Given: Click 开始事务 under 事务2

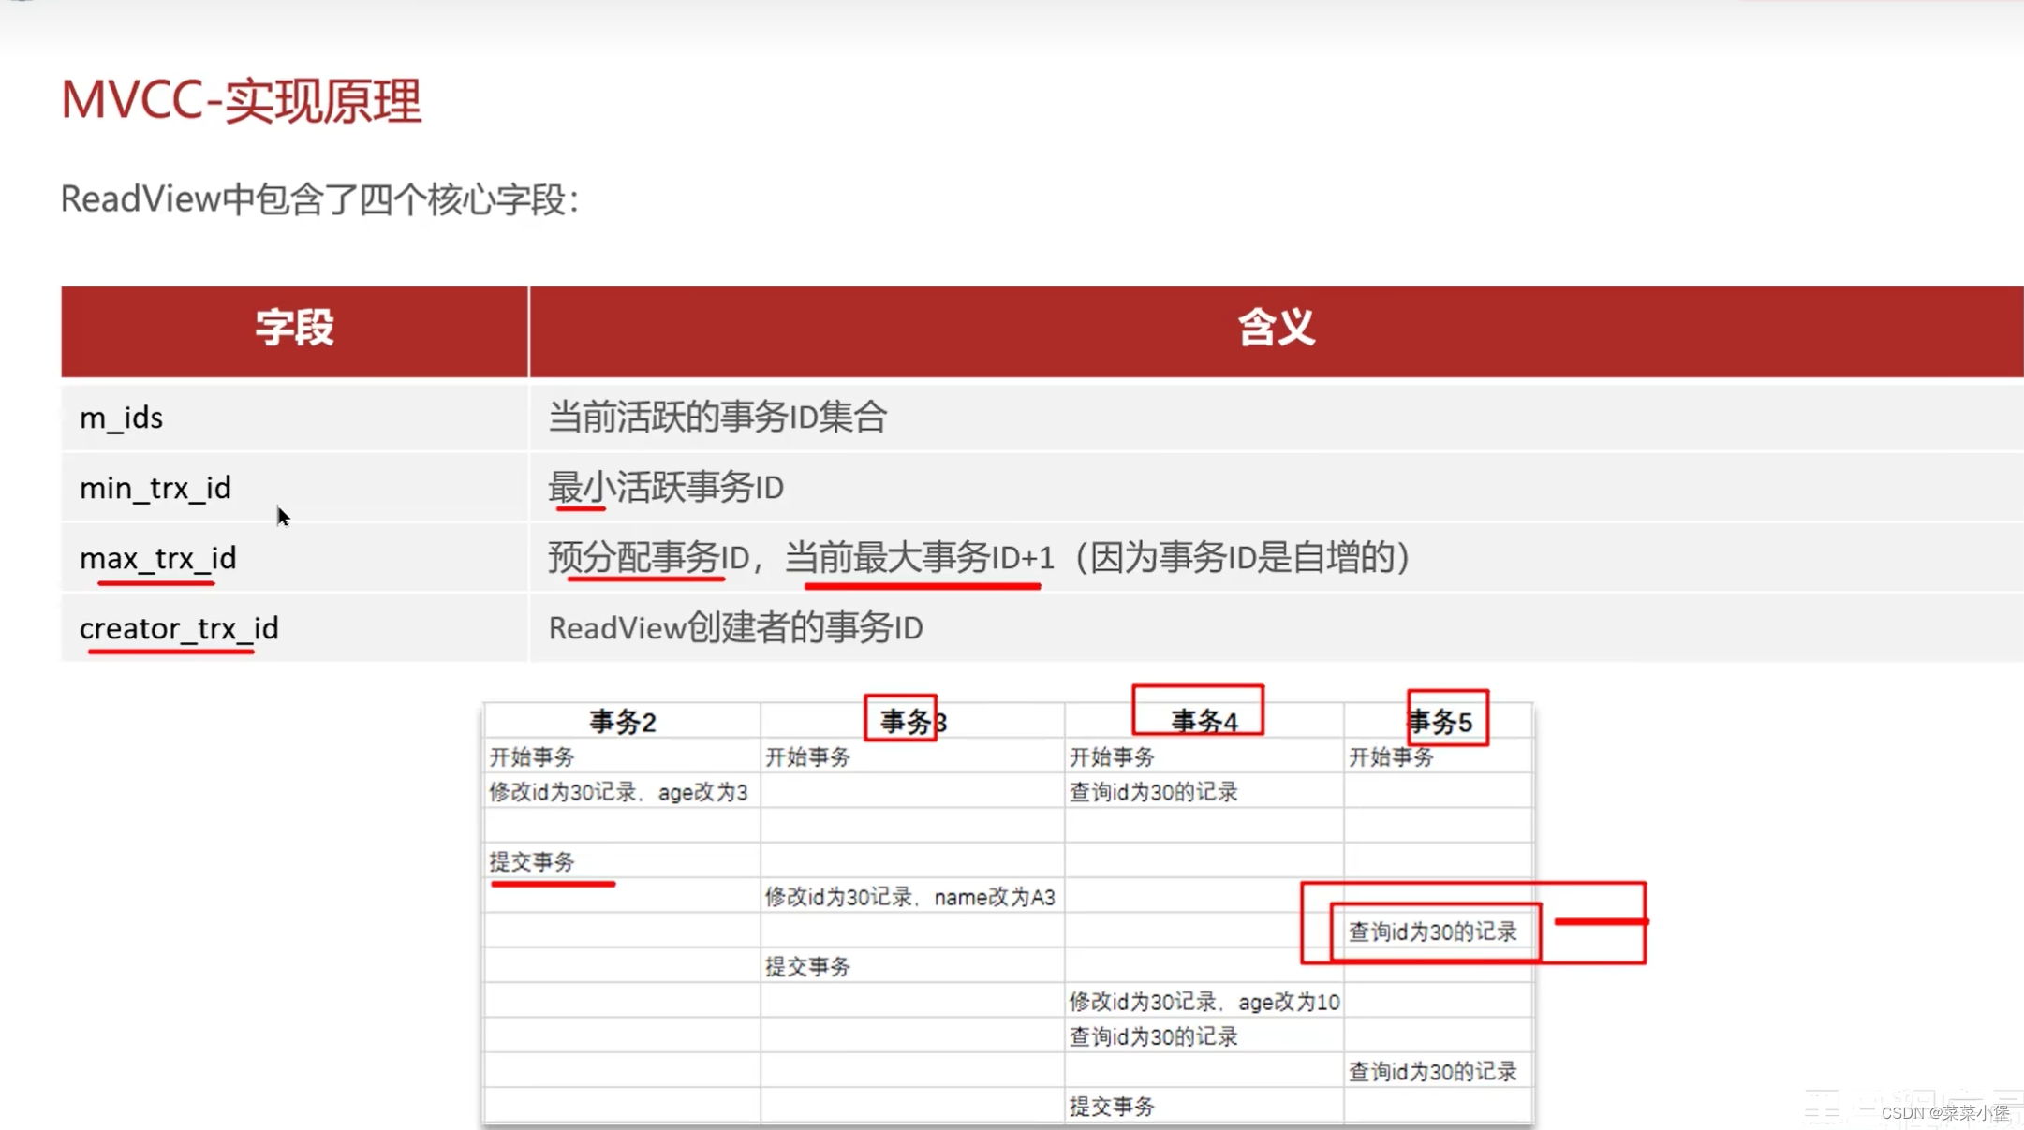Looking at the screenshot, I should click(x=532, y=756).
